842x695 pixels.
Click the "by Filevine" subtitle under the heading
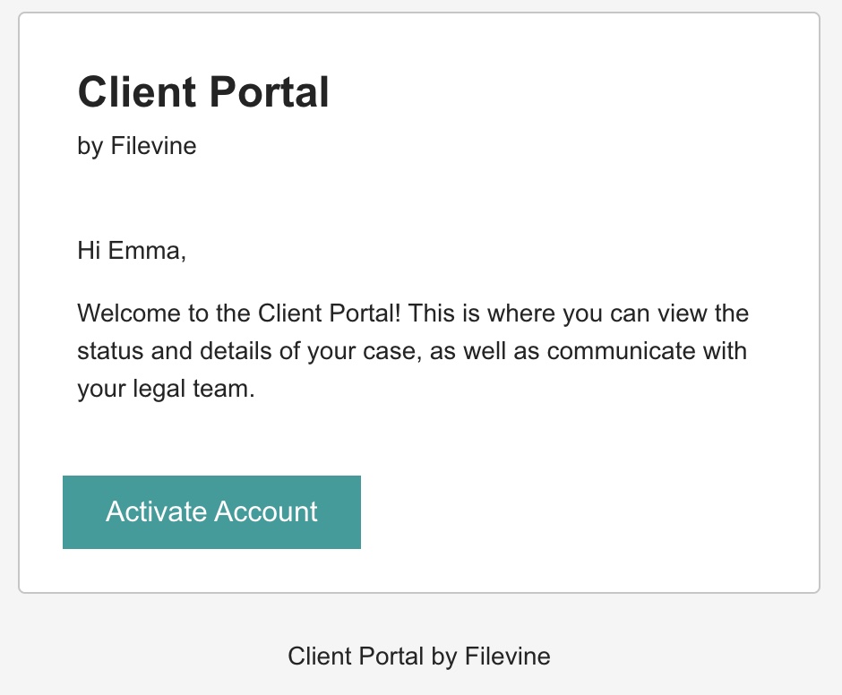coord(137,146)
